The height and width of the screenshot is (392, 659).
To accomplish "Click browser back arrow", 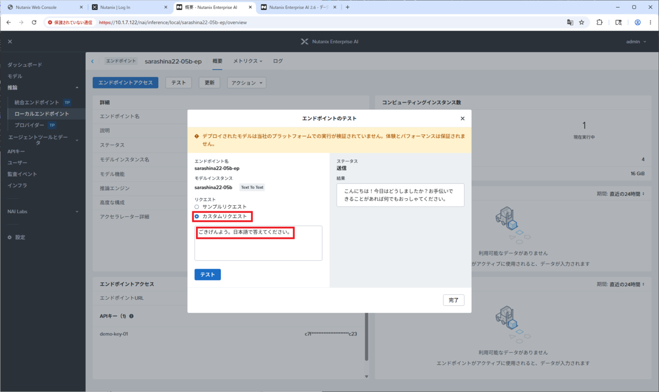I will click(8, 23).
